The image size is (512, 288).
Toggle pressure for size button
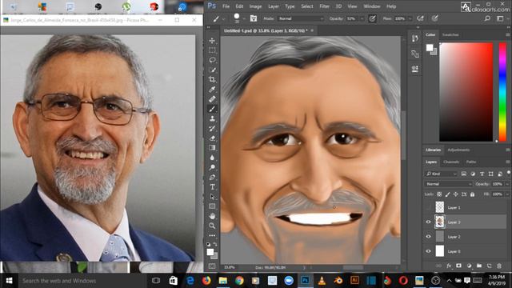click(435, 18)
